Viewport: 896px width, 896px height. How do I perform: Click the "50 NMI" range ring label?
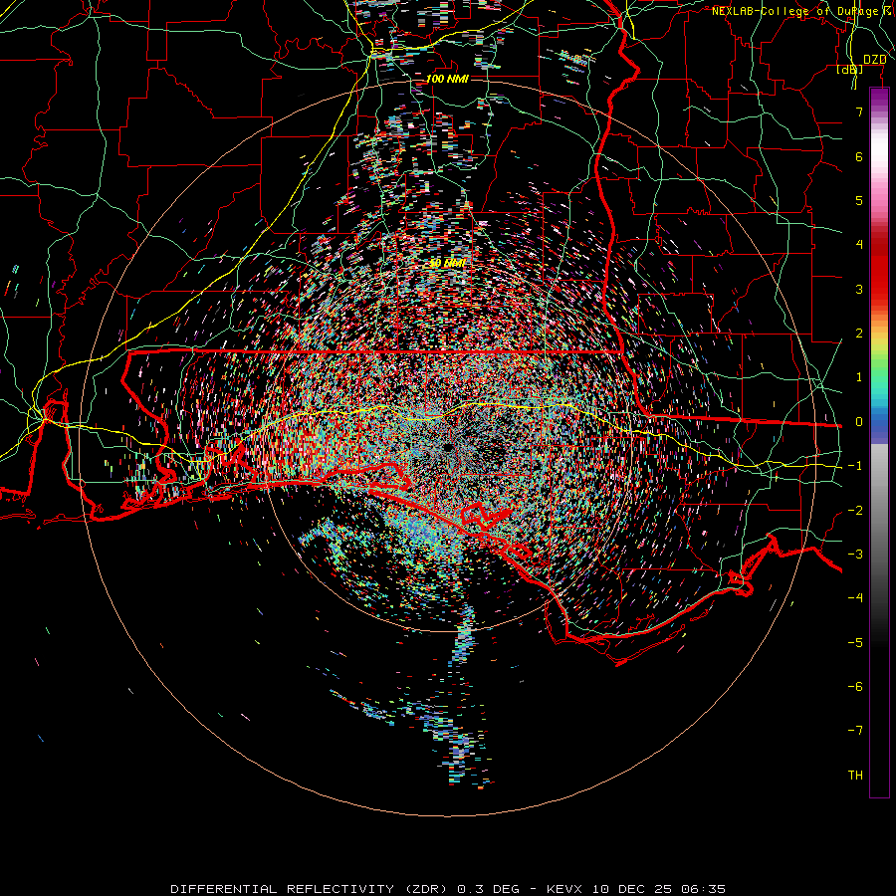[x=447, y=264]
